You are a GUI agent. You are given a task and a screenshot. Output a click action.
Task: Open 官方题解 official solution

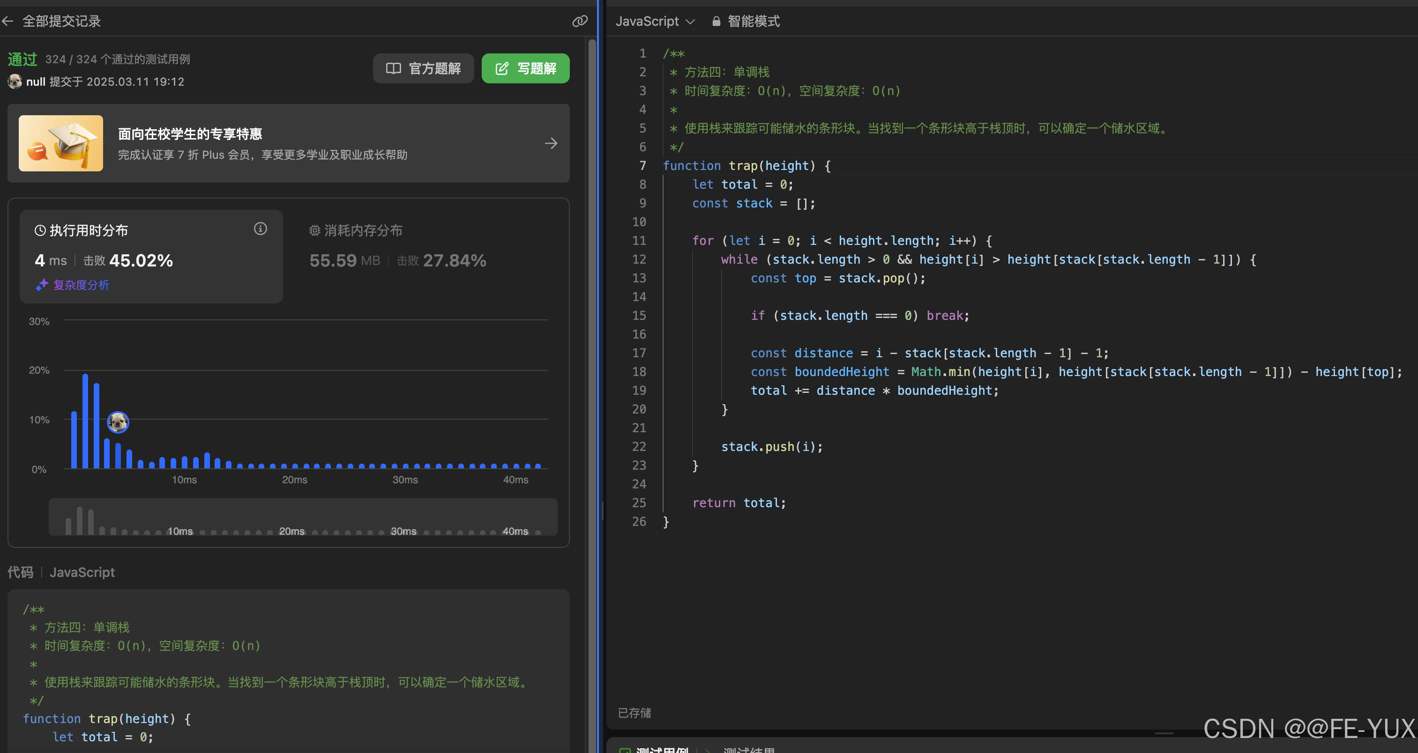tap(423, 68)
